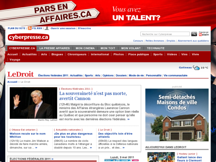Click the user silhouette icon
This screenshot has width=216, height=162.
pos(47,28)
